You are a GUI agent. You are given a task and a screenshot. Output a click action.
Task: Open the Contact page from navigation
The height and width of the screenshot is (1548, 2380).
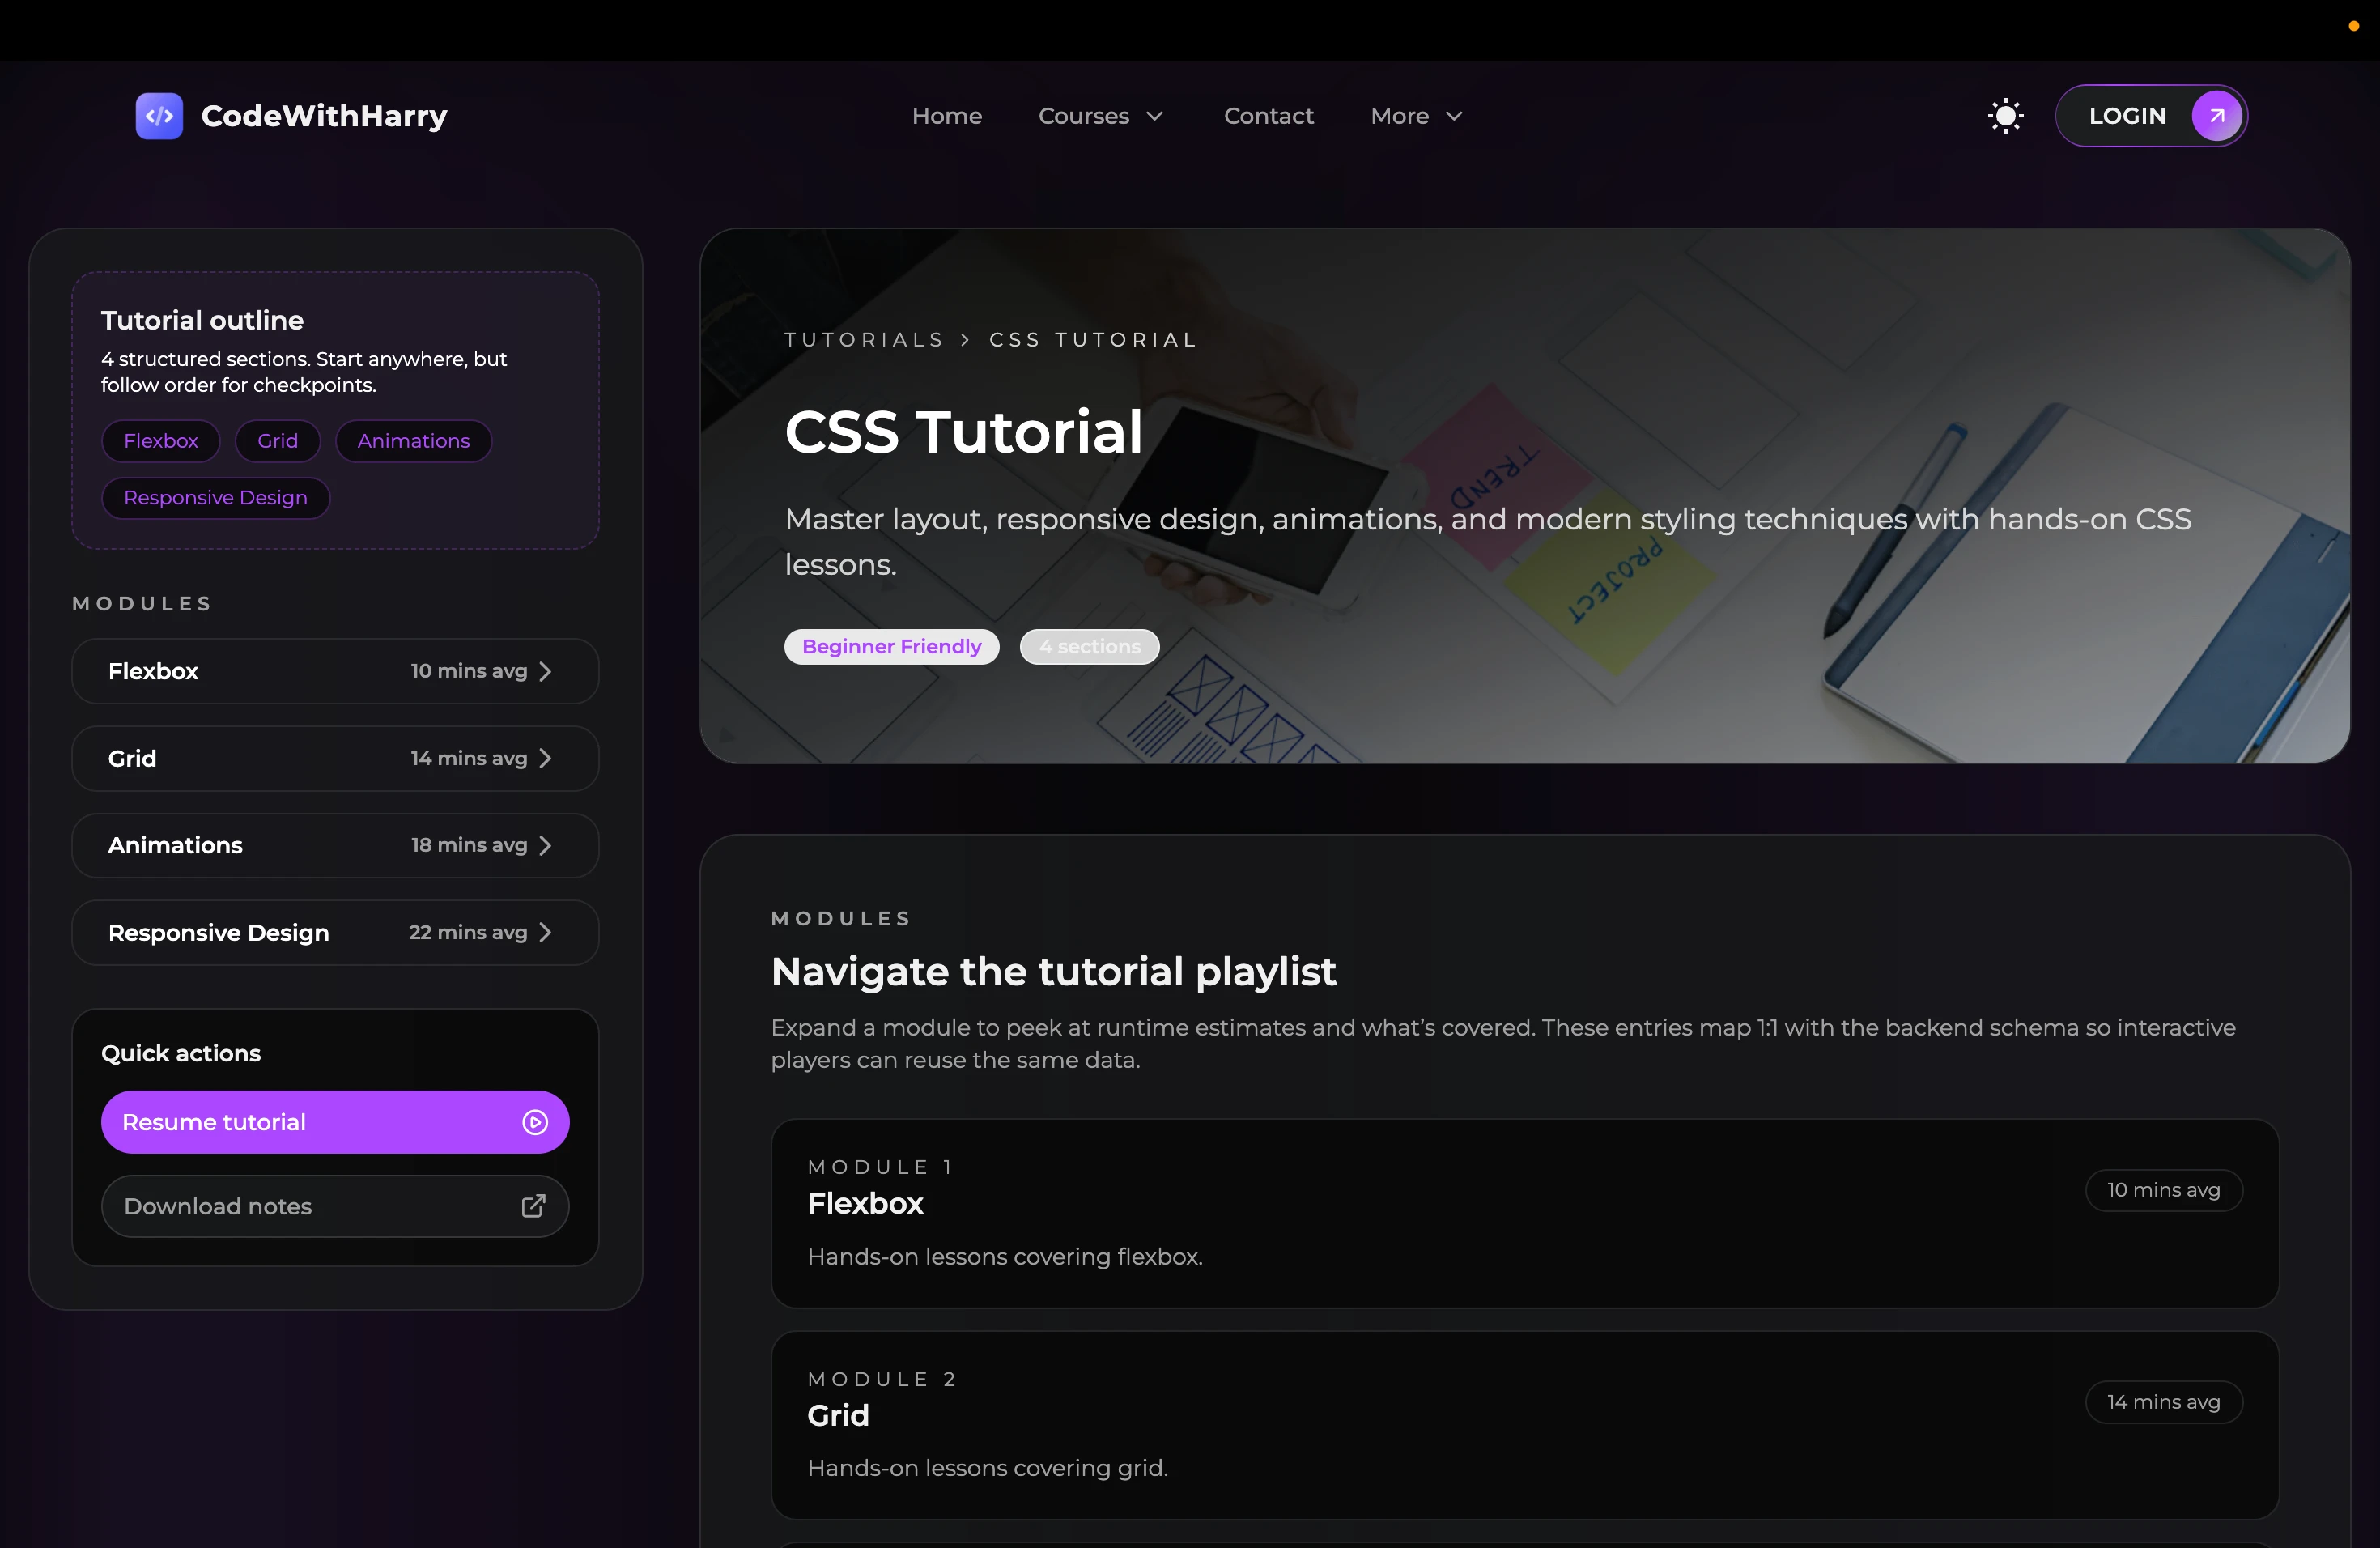pyautogui.click(x=1268, y=116)
